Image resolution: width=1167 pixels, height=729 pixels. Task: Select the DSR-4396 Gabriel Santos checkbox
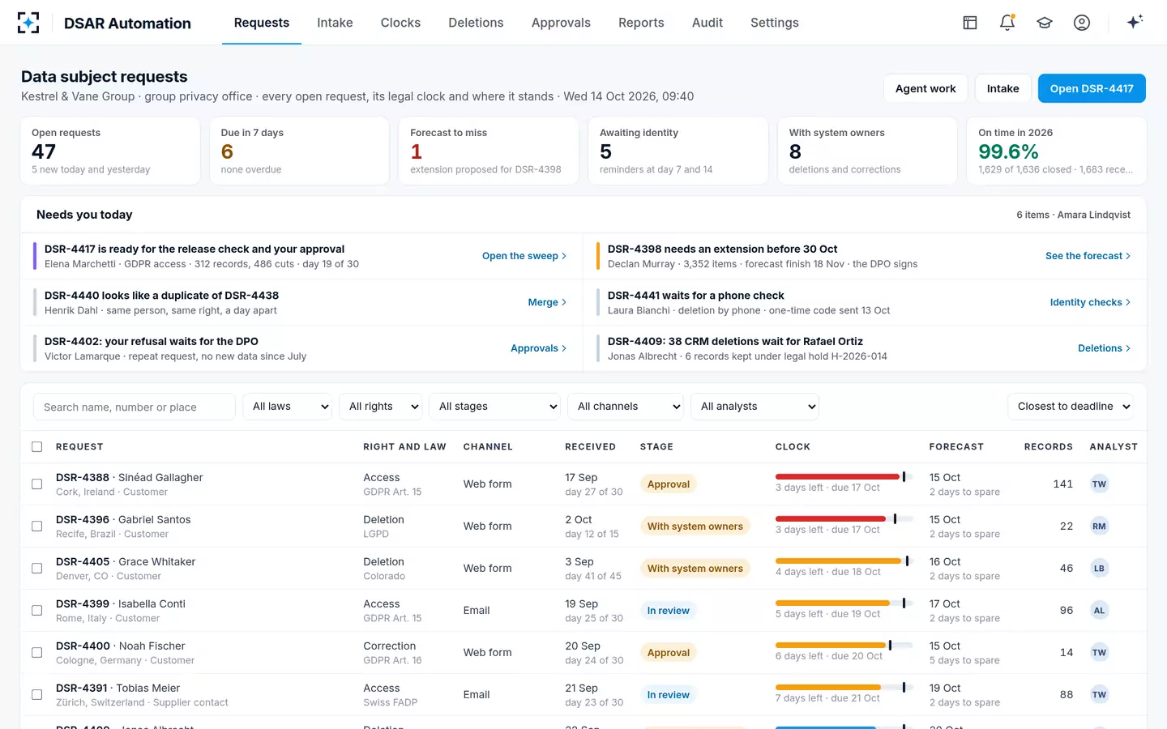[x=36, y=526]
